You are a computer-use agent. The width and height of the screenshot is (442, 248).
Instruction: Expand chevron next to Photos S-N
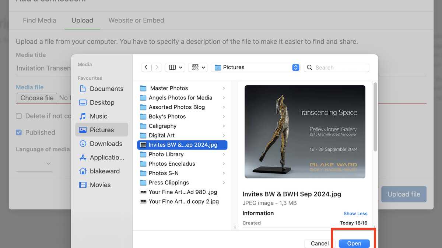pos(224,173)
